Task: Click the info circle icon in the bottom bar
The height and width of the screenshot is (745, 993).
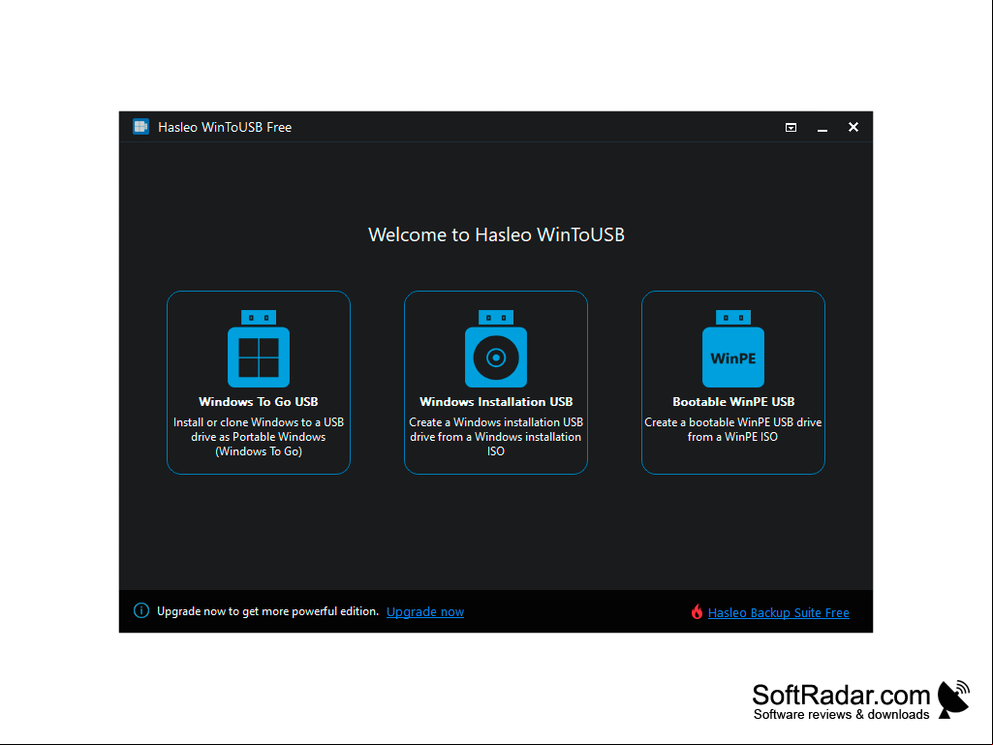Action: (x=141, y=610)
